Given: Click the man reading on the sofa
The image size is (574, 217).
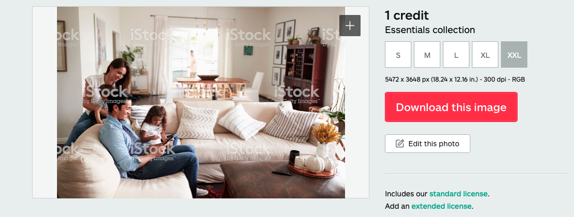Looking at the screenshot, I should (147, 143).
